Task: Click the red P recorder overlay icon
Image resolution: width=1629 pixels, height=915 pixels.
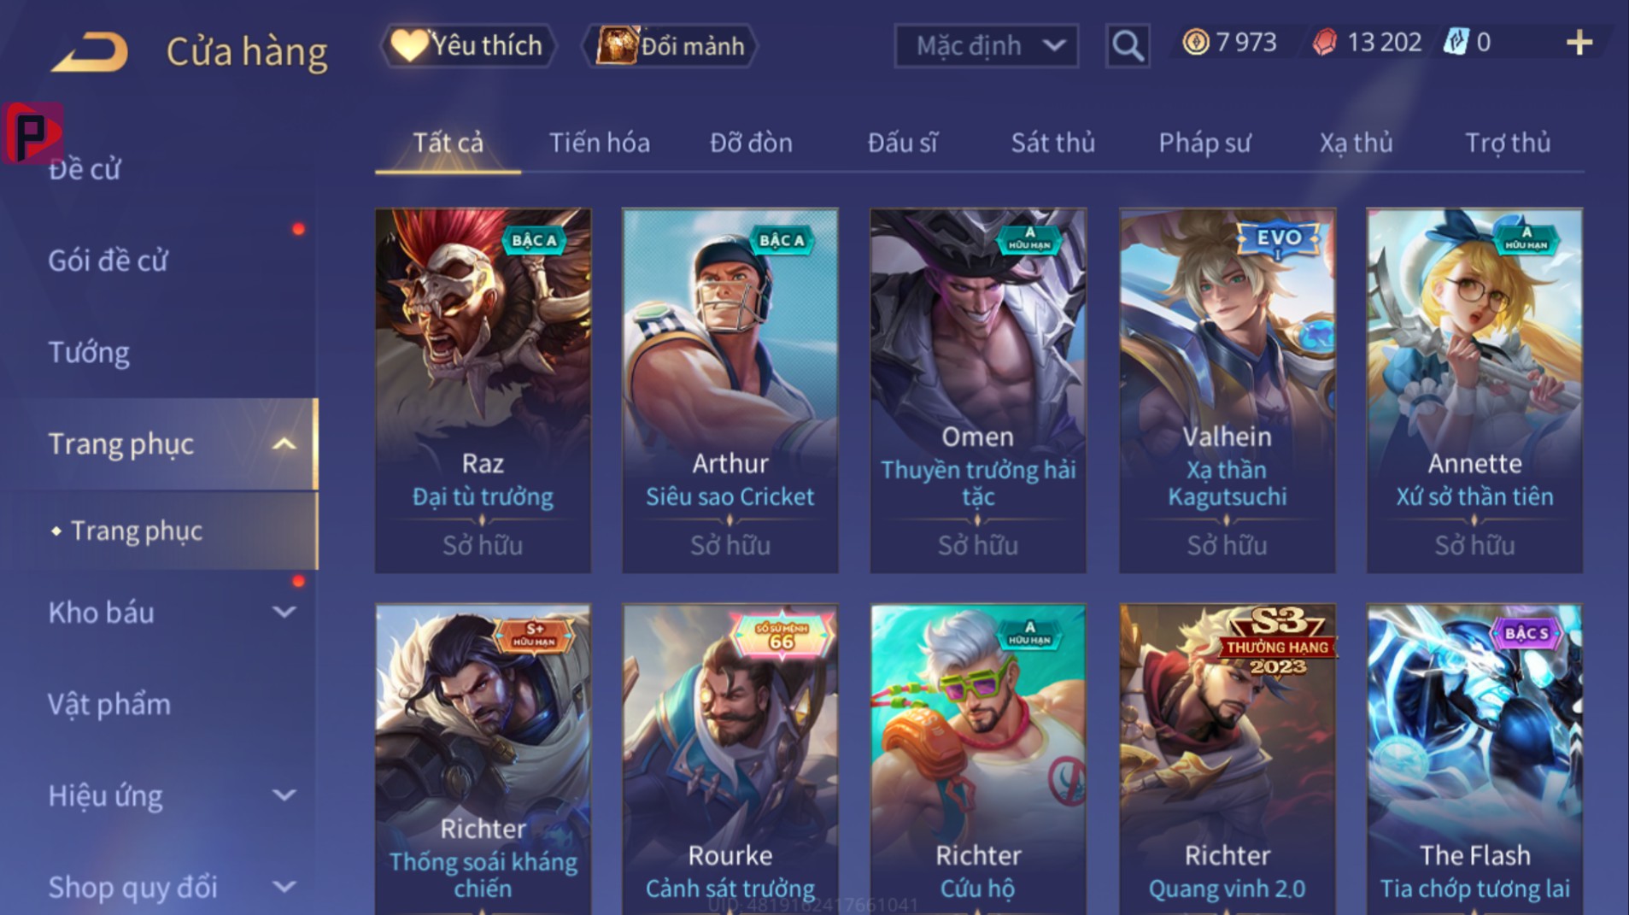Action: pos(32,132)
